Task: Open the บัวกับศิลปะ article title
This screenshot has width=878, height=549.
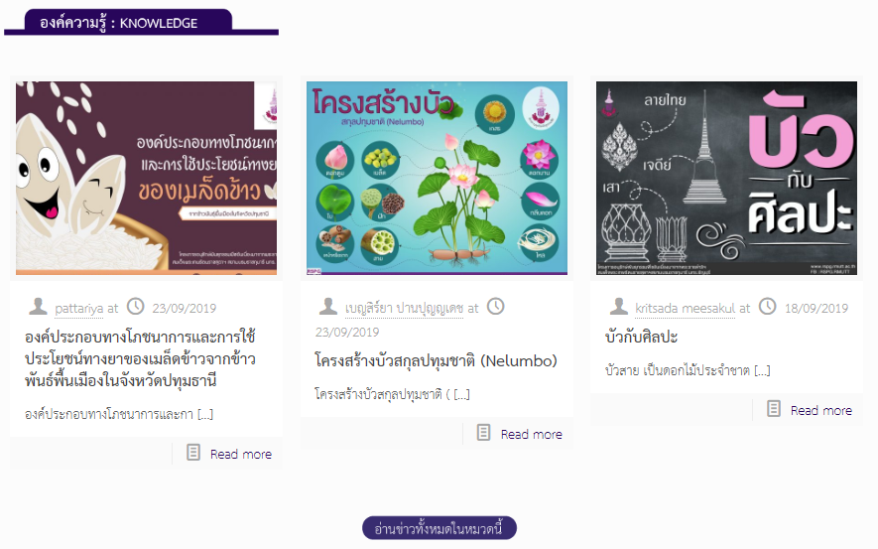Action: 641,338
